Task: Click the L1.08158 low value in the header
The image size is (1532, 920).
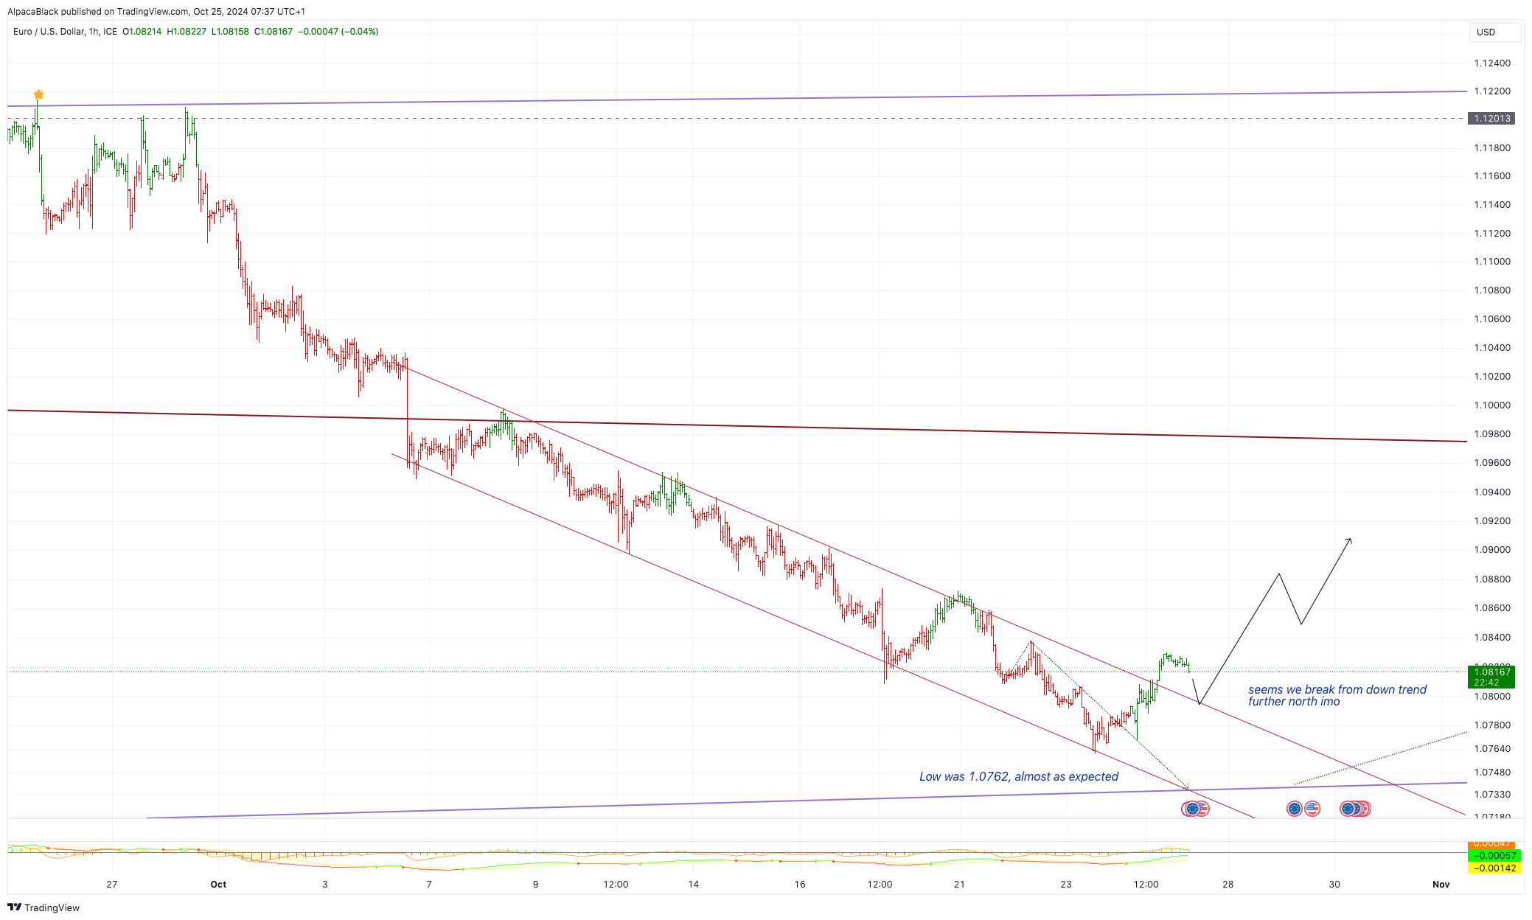Action: [230, 32]
